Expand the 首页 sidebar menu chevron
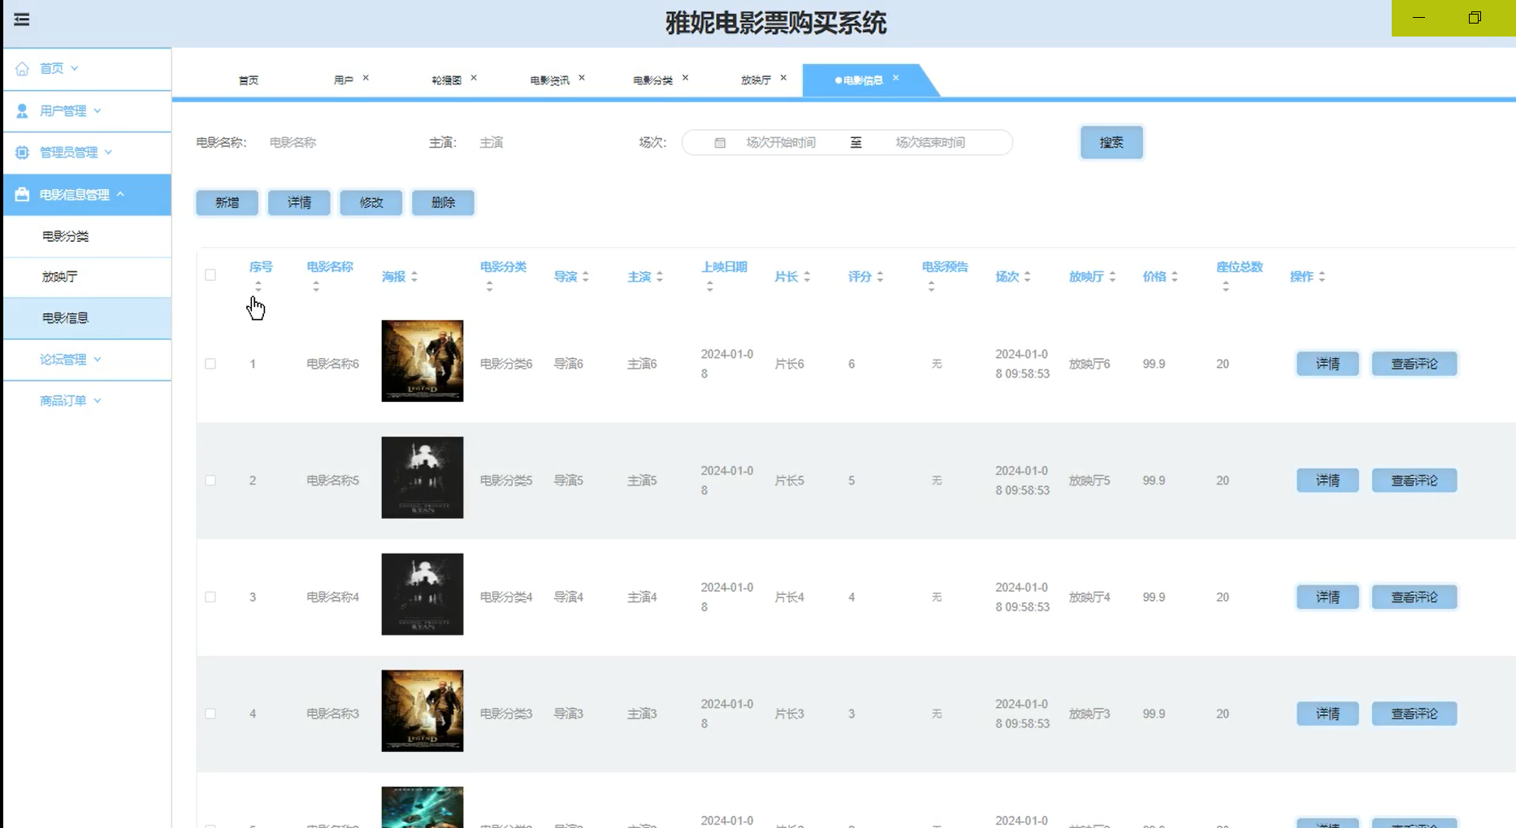The height and width of the screenshot is (828, 1516). click(x=75, y=68)
